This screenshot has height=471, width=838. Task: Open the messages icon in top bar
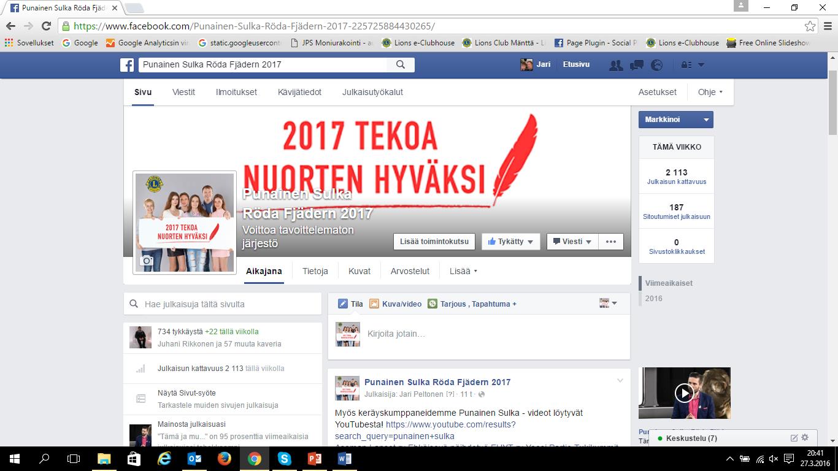[x=637, y=65]
